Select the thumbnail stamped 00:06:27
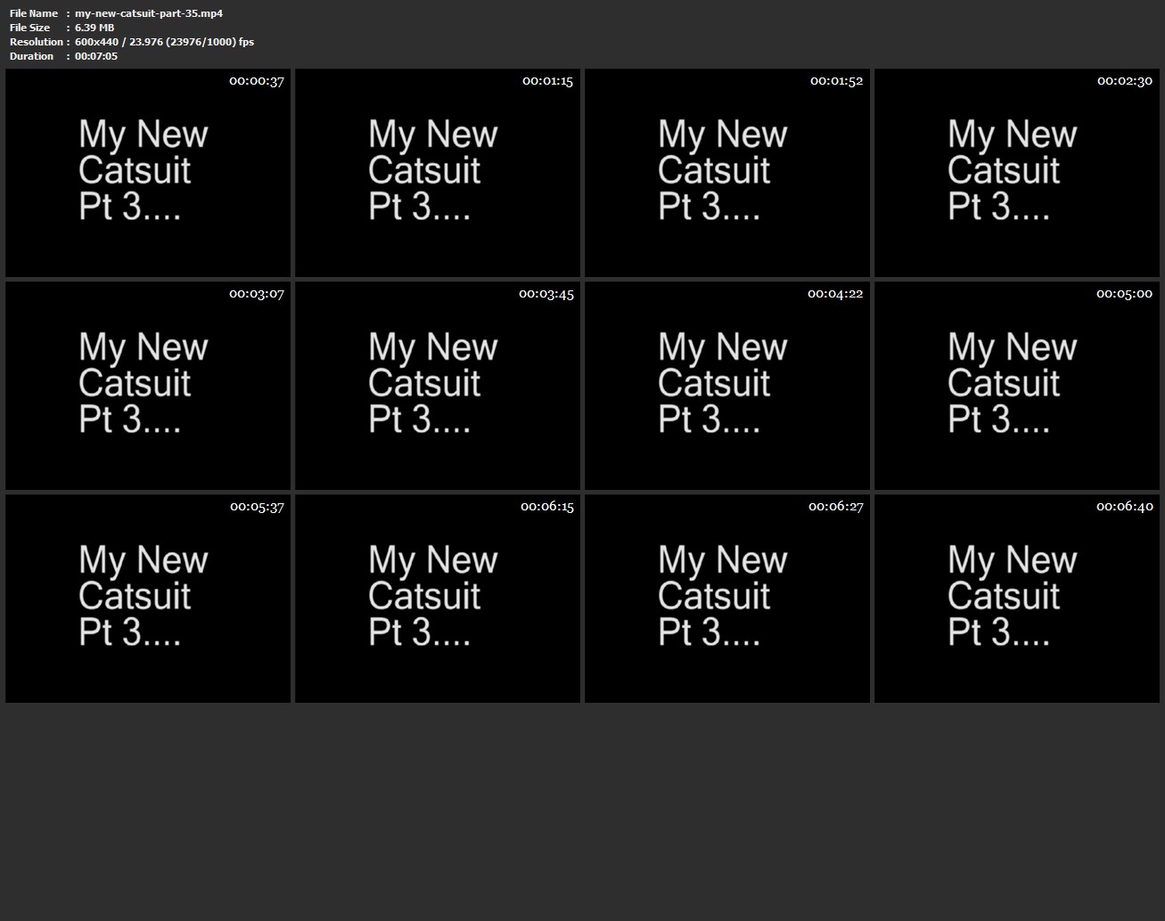This screenshot has width=1165, height=921. [727, 599]
